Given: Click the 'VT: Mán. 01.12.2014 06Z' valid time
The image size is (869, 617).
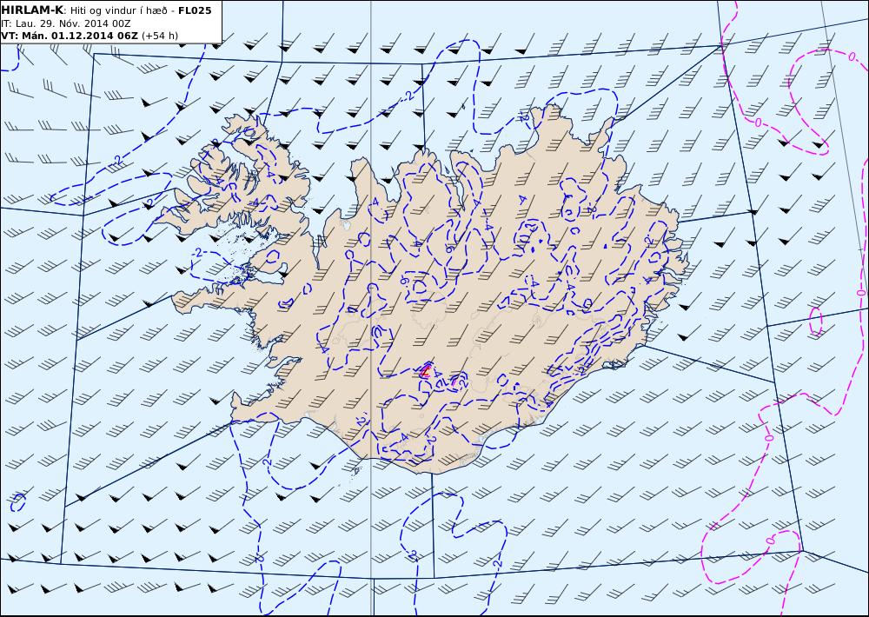Looking at the screenshot, I should coord(70,36).
